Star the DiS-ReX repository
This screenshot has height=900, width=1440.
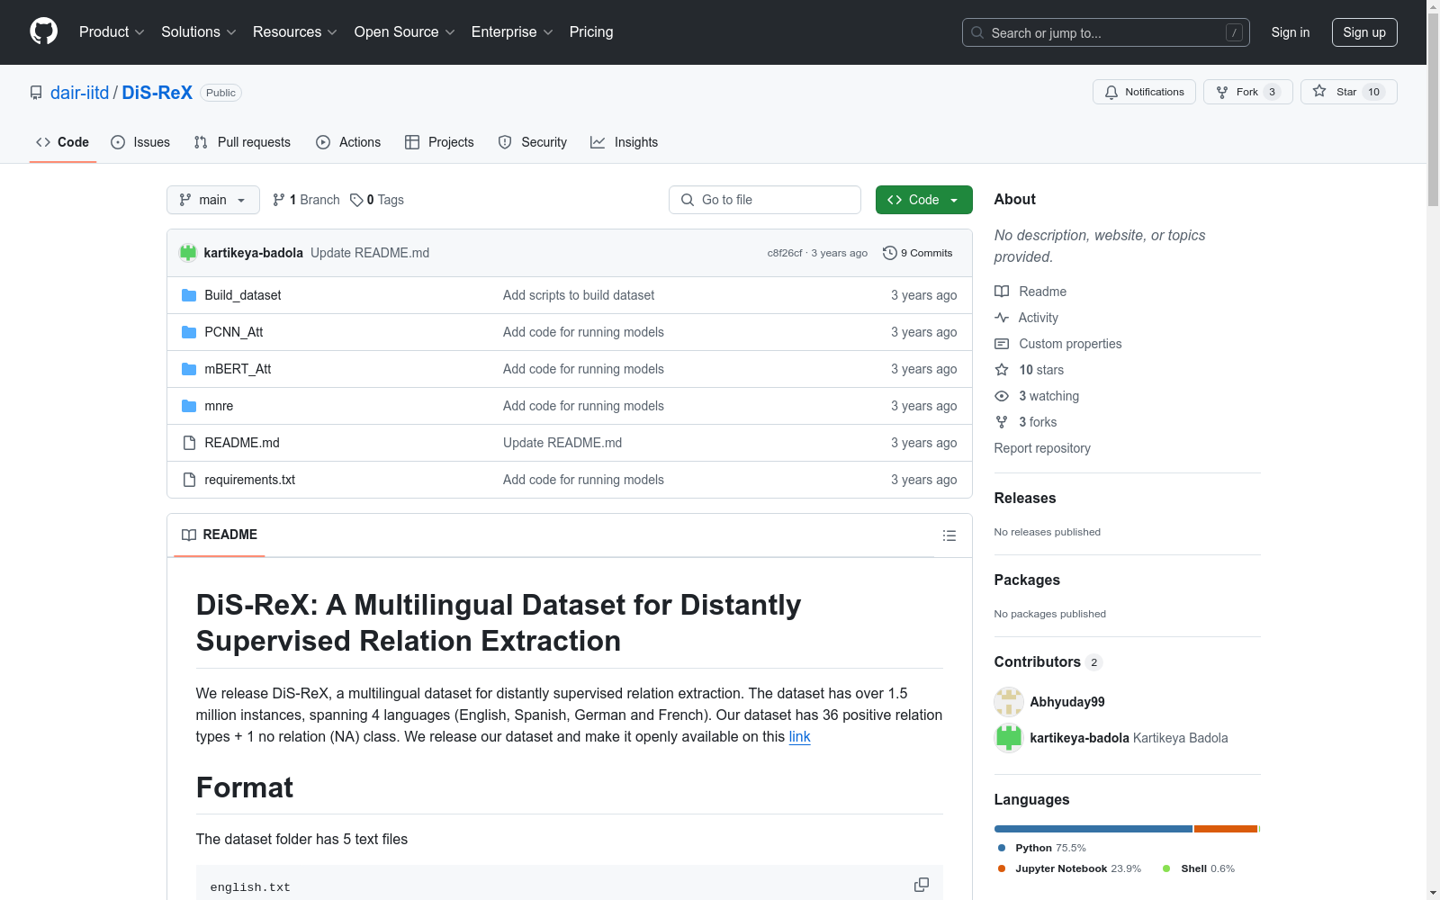point(1348,92)
